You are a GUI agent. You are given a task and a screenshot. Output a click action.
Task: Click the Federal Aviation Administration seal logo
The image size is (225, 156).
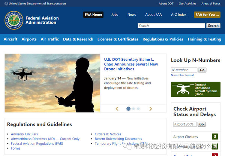click(x=14, y=20)
